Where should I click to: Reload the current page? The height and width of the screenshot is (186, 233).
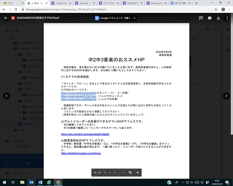click(16, 9)
